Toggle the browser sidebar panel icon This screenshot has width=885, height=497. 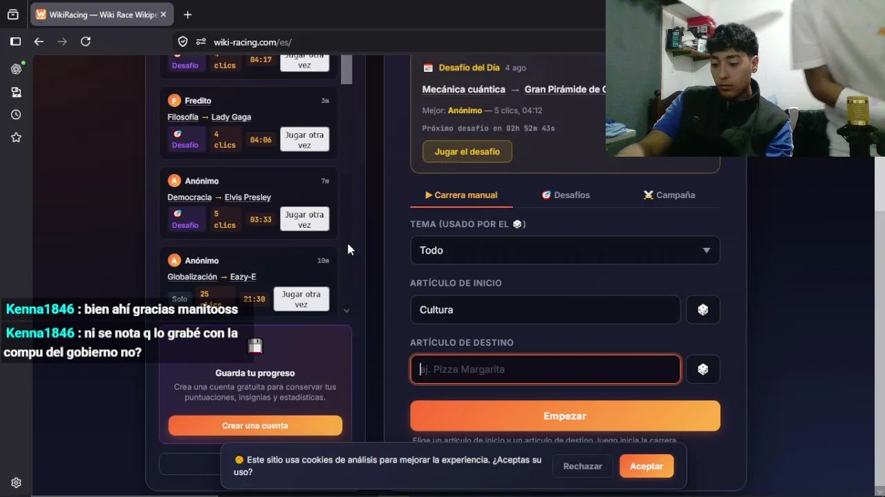pyautogui.click(x=15, y=41)
